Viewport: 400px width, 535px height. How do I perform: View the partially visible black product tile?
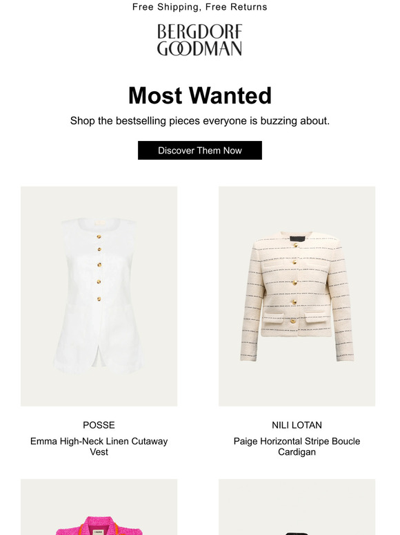297,507
